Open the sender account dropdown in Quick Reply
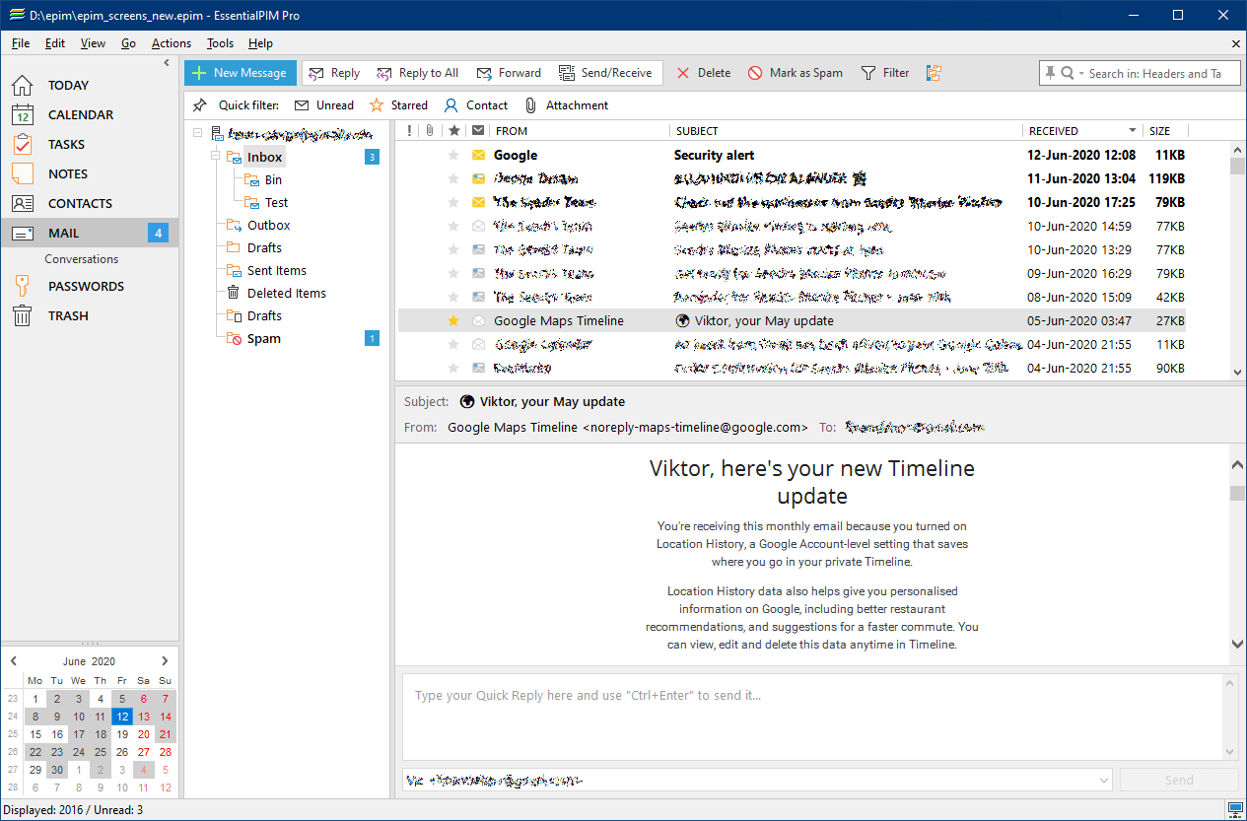The image size is (1247, 821). coord(1102,780)
